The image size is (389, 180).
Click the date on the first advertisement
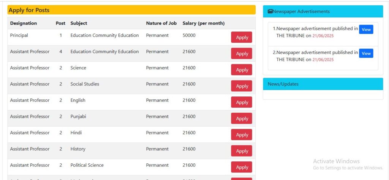click(x=323, y=36)
